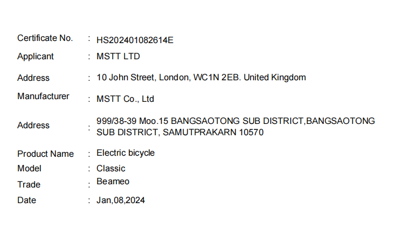Select the Electric bicycle product name
The height and width of the screenshot is (236, 401).
click(126, 153)
